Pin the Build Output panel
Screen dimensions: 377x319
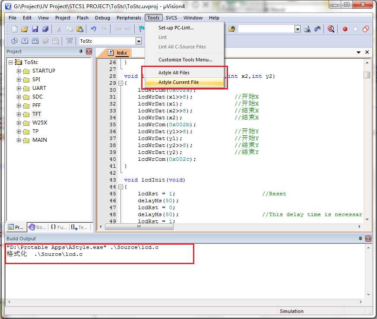click(x=360, y=239)
